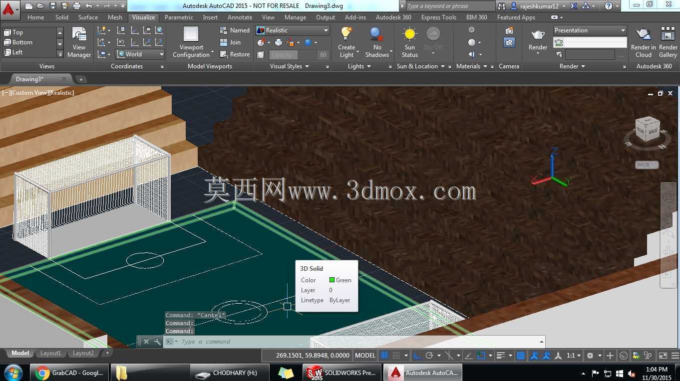Select the Top view

point(30,32)
